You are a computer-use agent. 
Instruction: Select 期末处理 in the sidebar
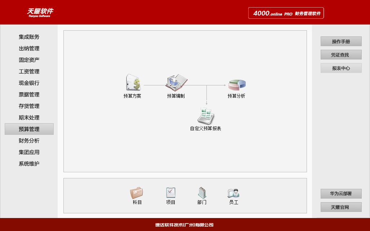[29, 117]
